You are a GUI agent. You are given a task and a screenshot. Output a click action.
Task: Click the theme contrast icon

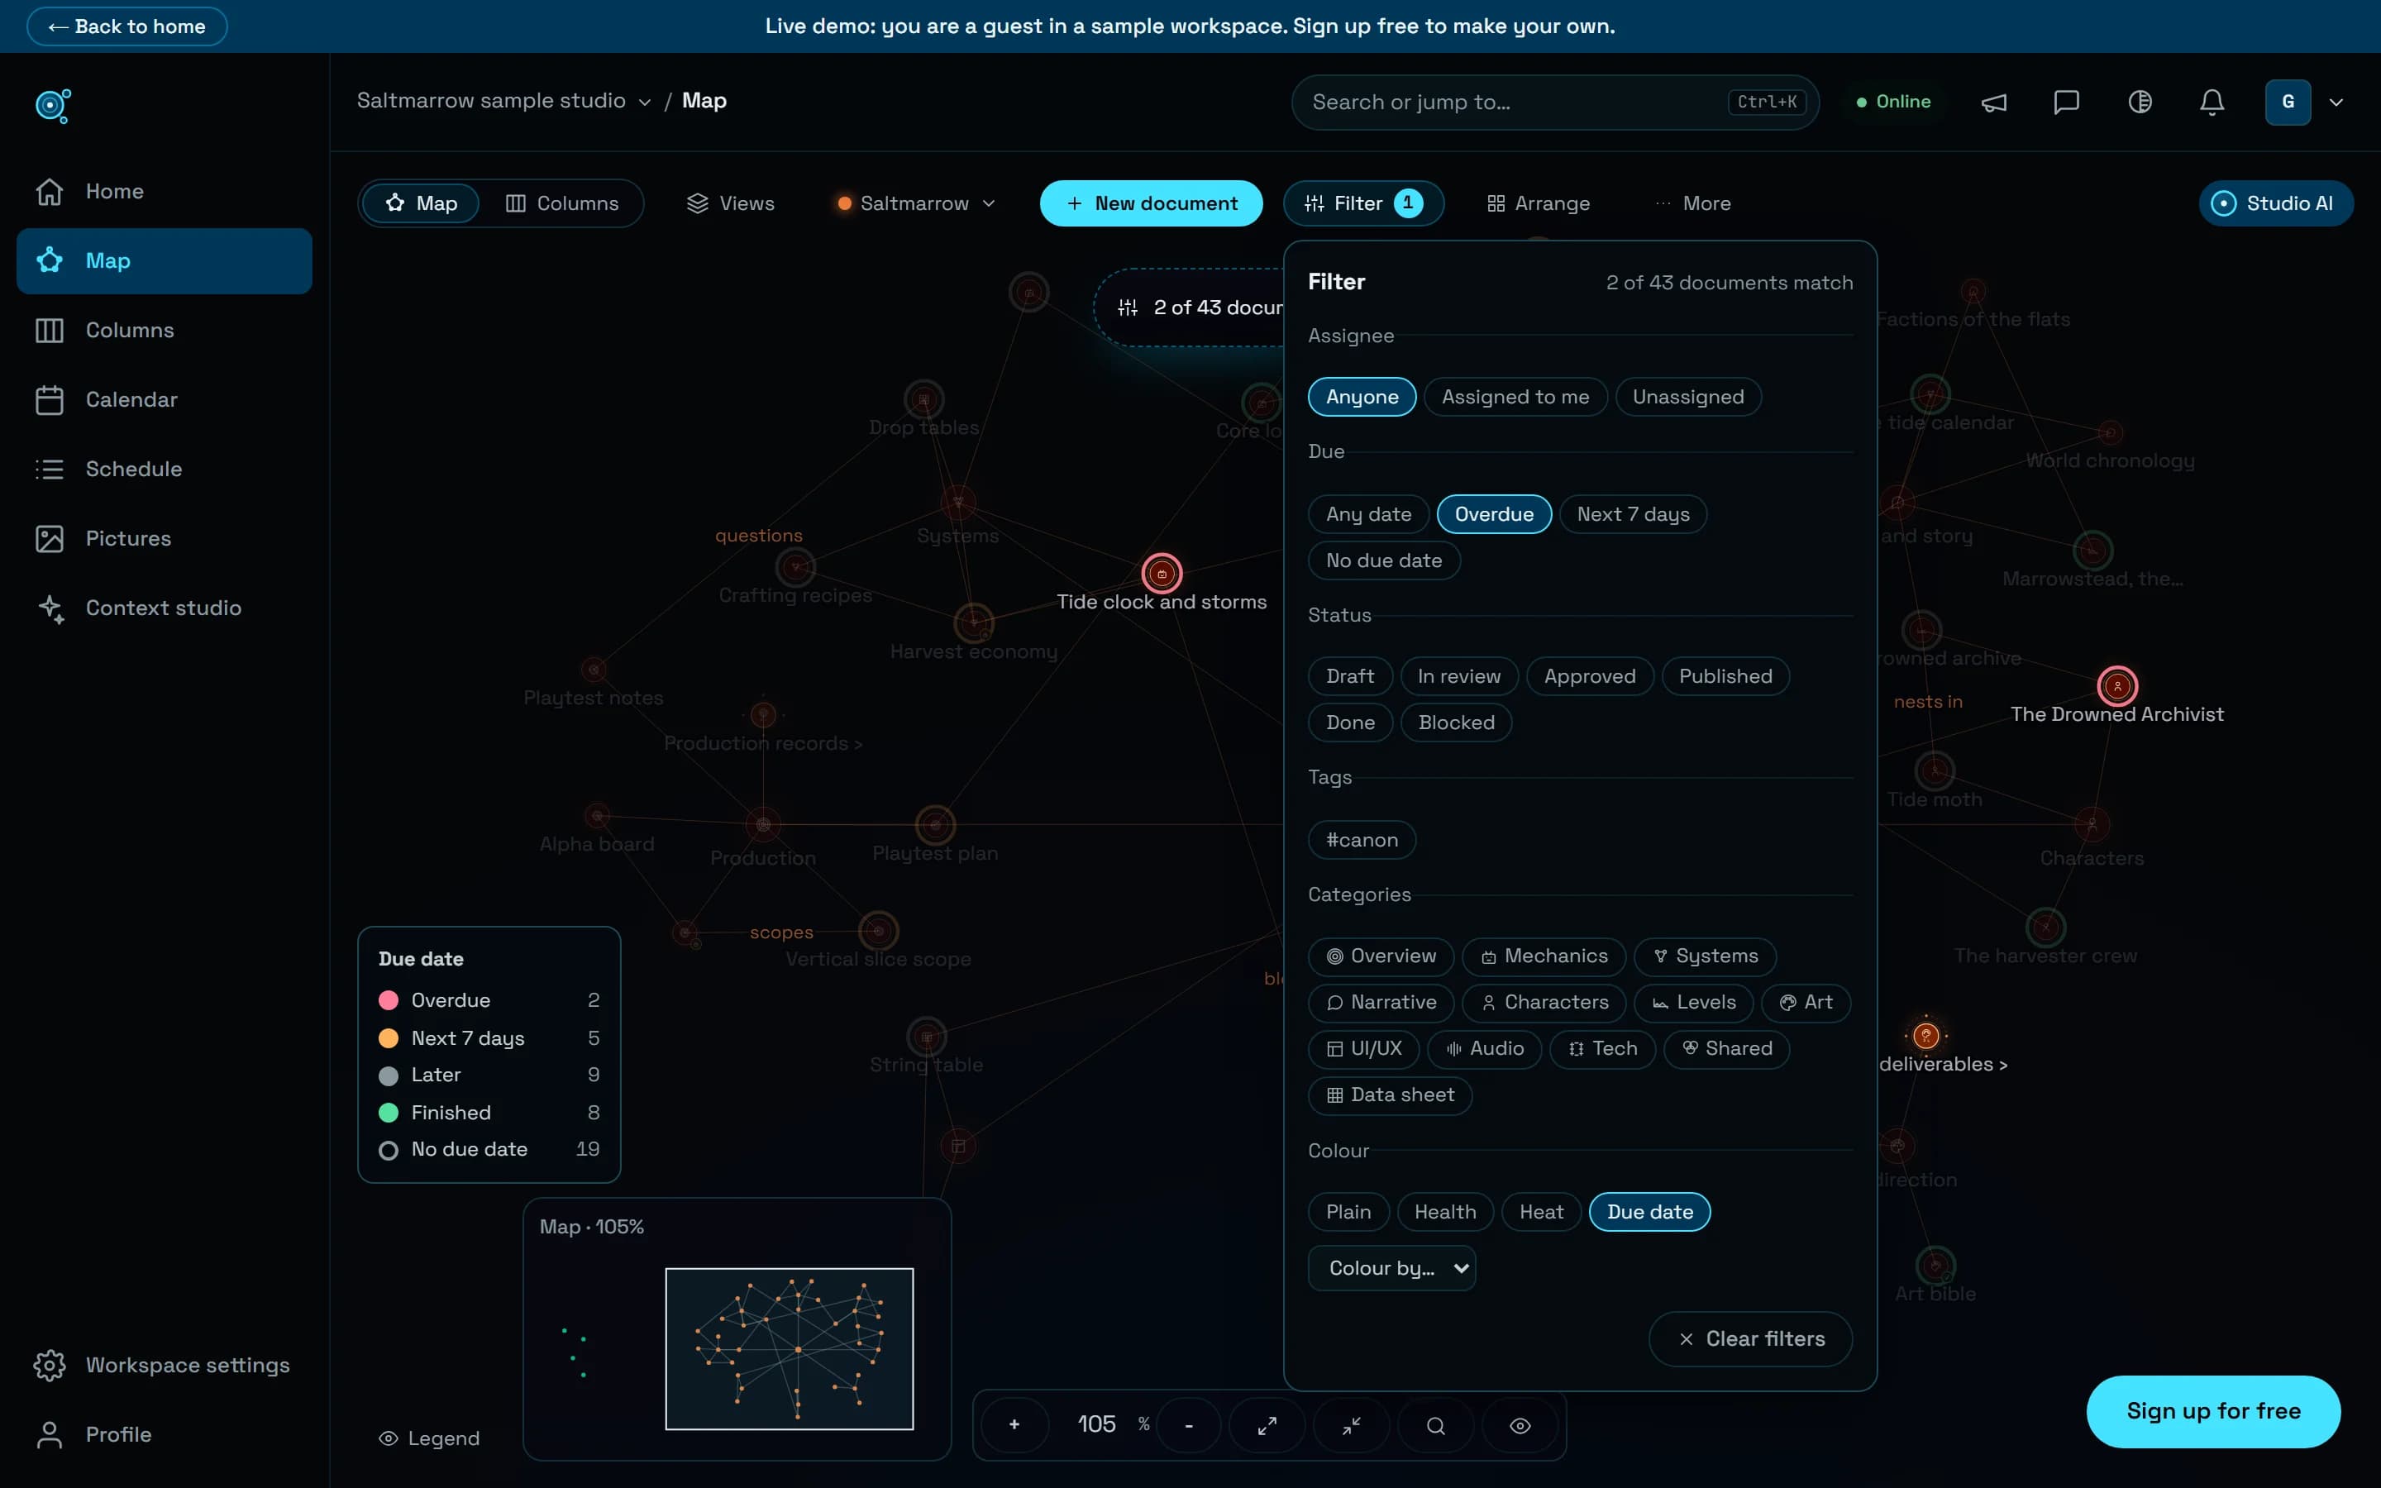click(2139, 103)
